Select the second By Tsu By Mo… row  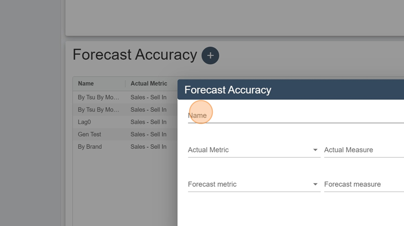pyautogui.click(x=125, y=110)
